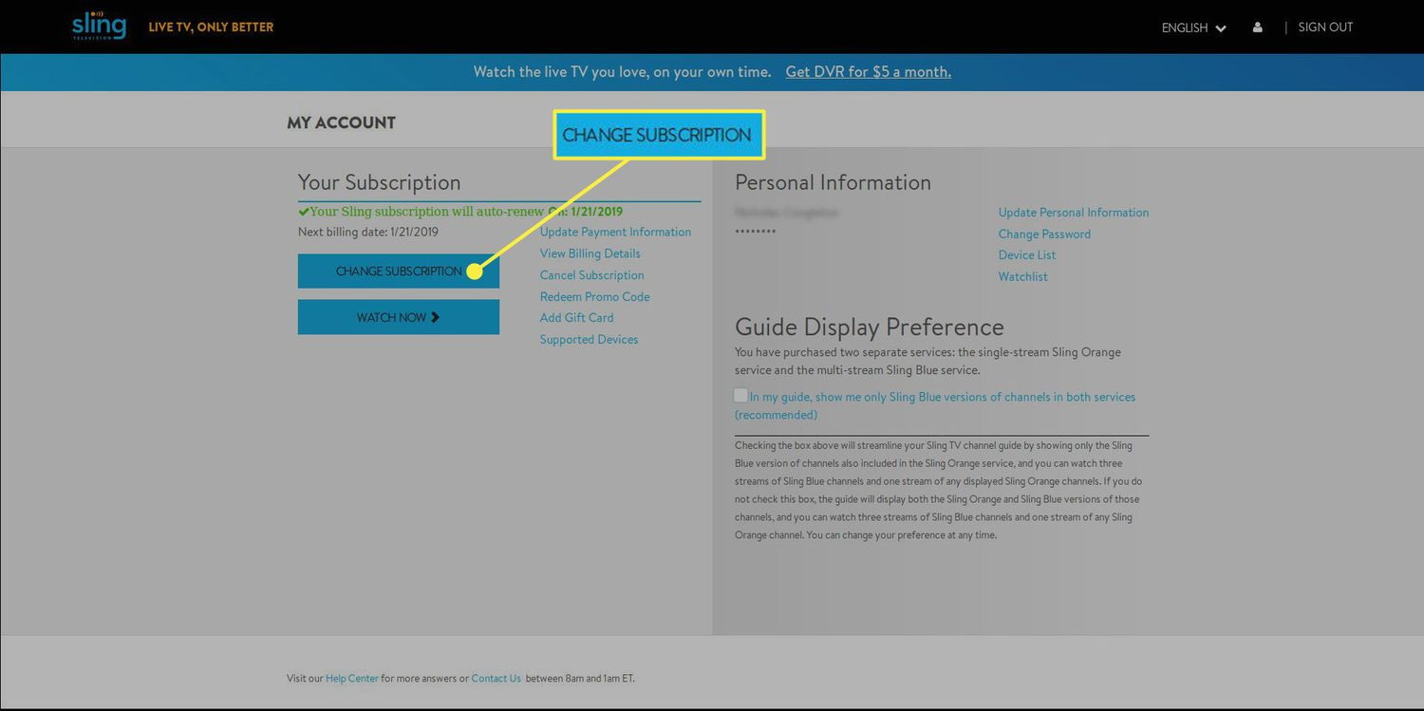Click the auto-renew subscription status message
Viewport: 1424px width, 711px height.
coord(460,212)
